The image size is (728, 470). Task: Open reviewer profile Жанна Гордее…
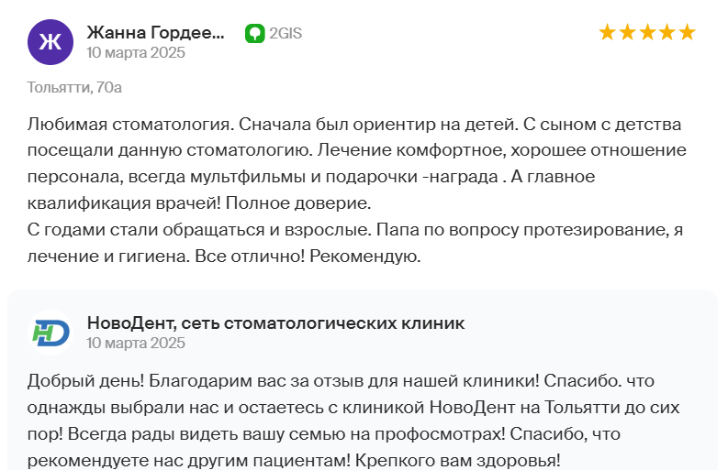[155, 33]
